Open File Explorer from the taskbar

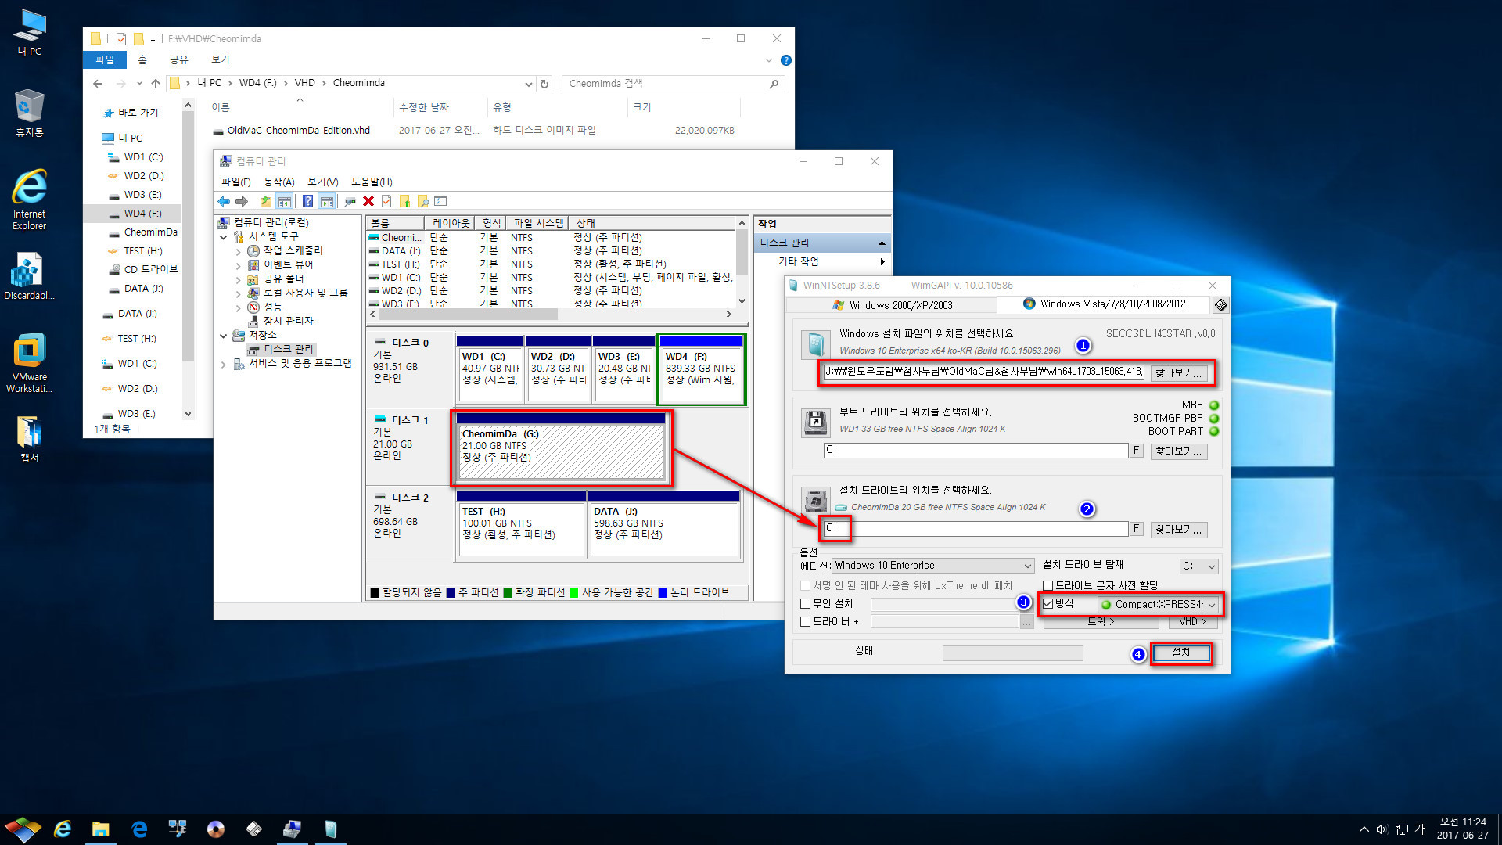[101, 829]
